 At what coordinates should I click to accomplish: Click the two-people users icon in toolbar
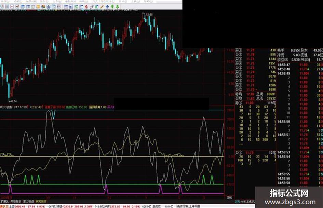coord(43,7)
